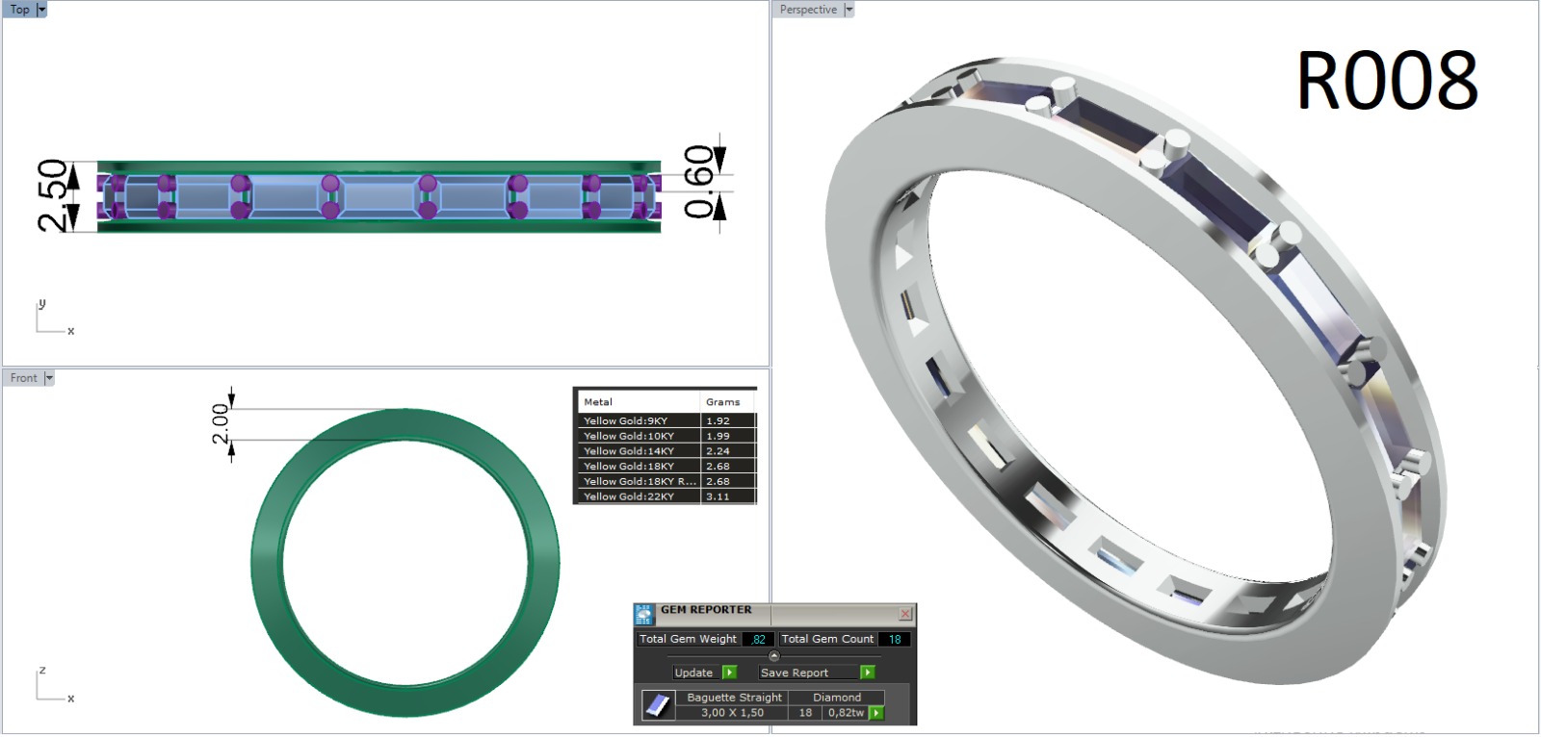Click the 2.00 dimension in Front view
Viewport: 1541px width, 737px height.
[221, 424]
